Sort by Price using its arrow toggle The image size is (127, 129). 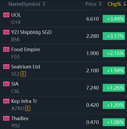(100, 4)
